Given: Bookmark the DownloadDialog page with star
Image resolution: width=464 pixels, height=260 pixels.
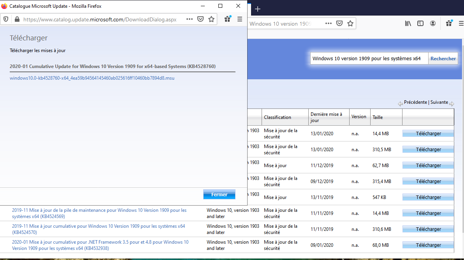Looking at the screenshot, I should click(x=211, y=19).
